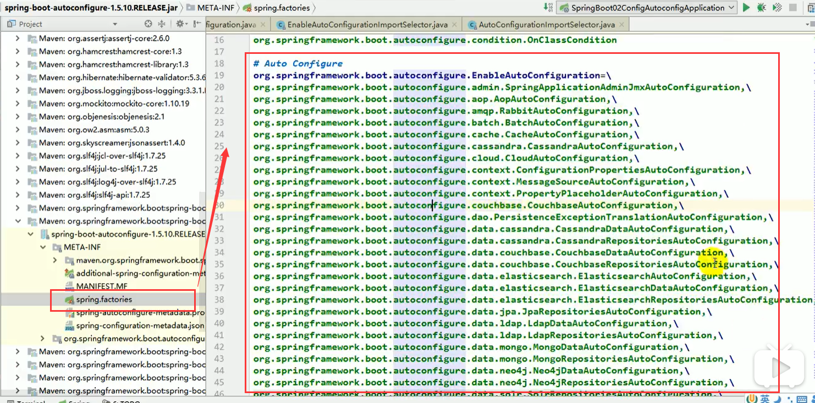Select Maven: org.slf4j:jcl-over-slf4j:1.7.25
This screenshot has width=815, height=403.
click(102, 156)
